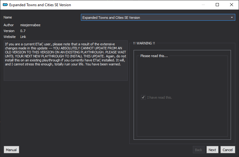Click the Name label
Screen dimensions: 239x157
coord(8,17)
